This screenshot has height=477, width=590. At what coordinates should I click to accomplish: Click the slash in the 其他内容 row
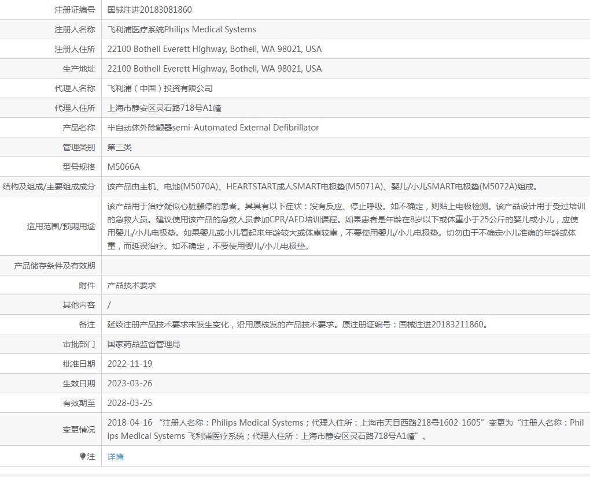(x=109, y=305)
